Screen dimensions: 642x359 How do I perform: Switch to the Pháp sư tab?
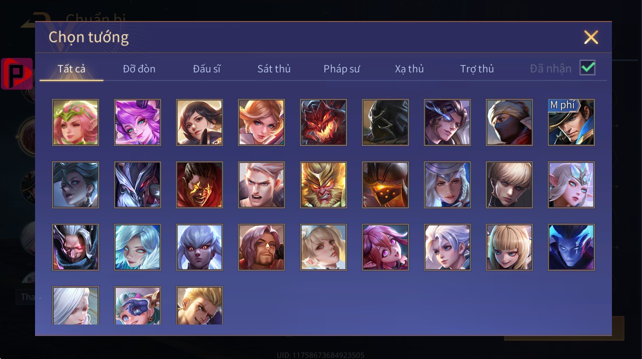click(342, 69)
